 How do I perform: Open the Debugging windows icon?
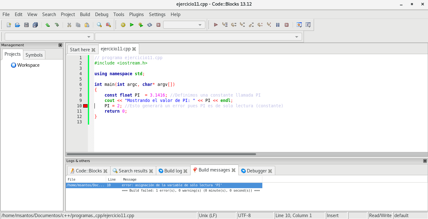coord(299,25)
